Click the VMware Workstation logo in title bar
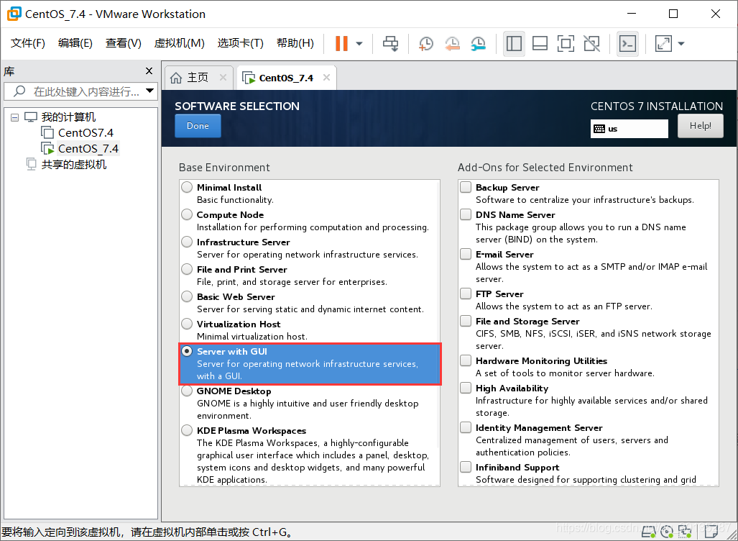The width and height of the screenshot is (738, 541). [14, 14]
